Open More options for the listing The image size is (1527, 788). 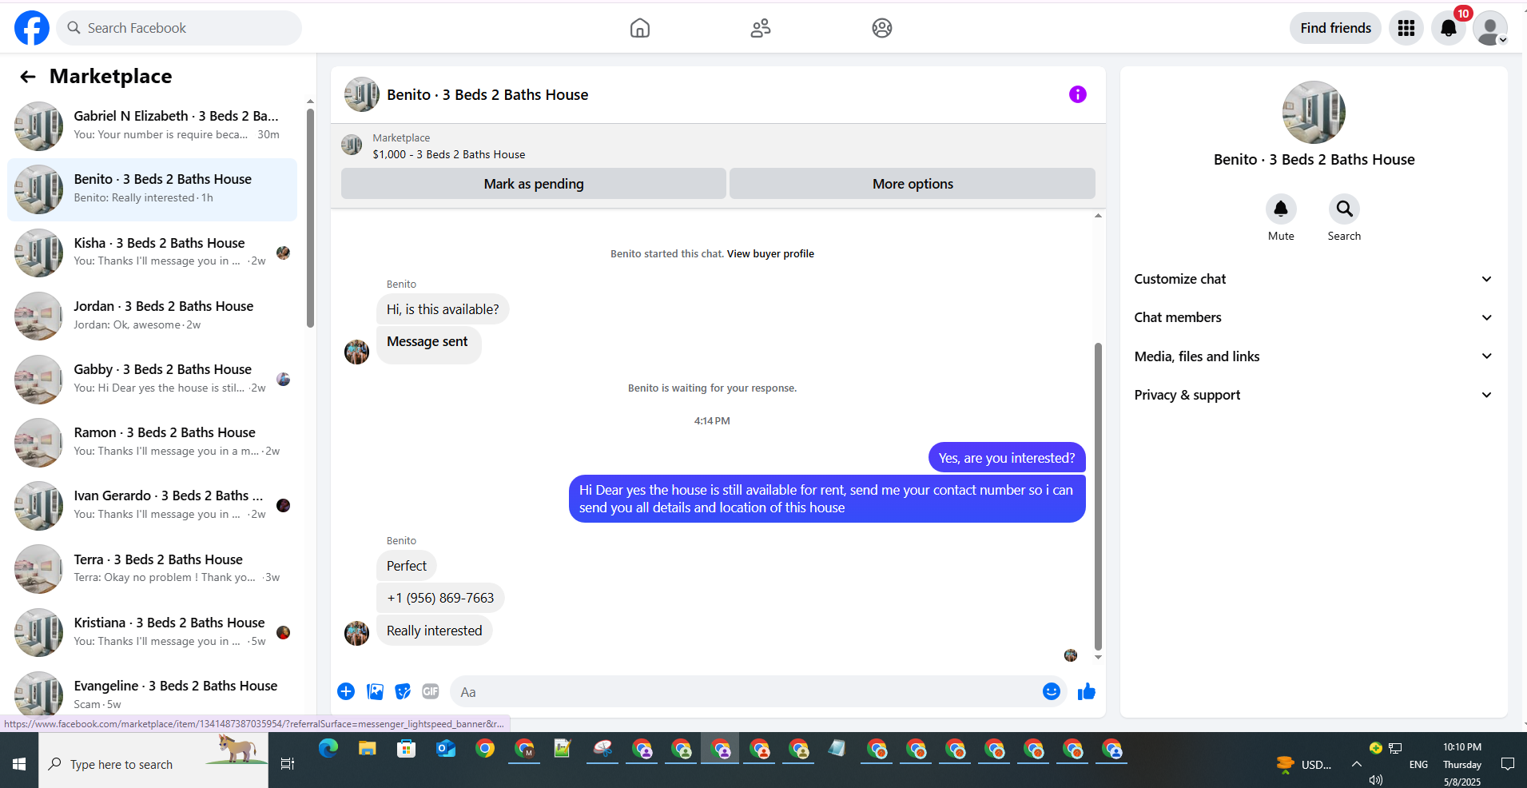point(913,184)
